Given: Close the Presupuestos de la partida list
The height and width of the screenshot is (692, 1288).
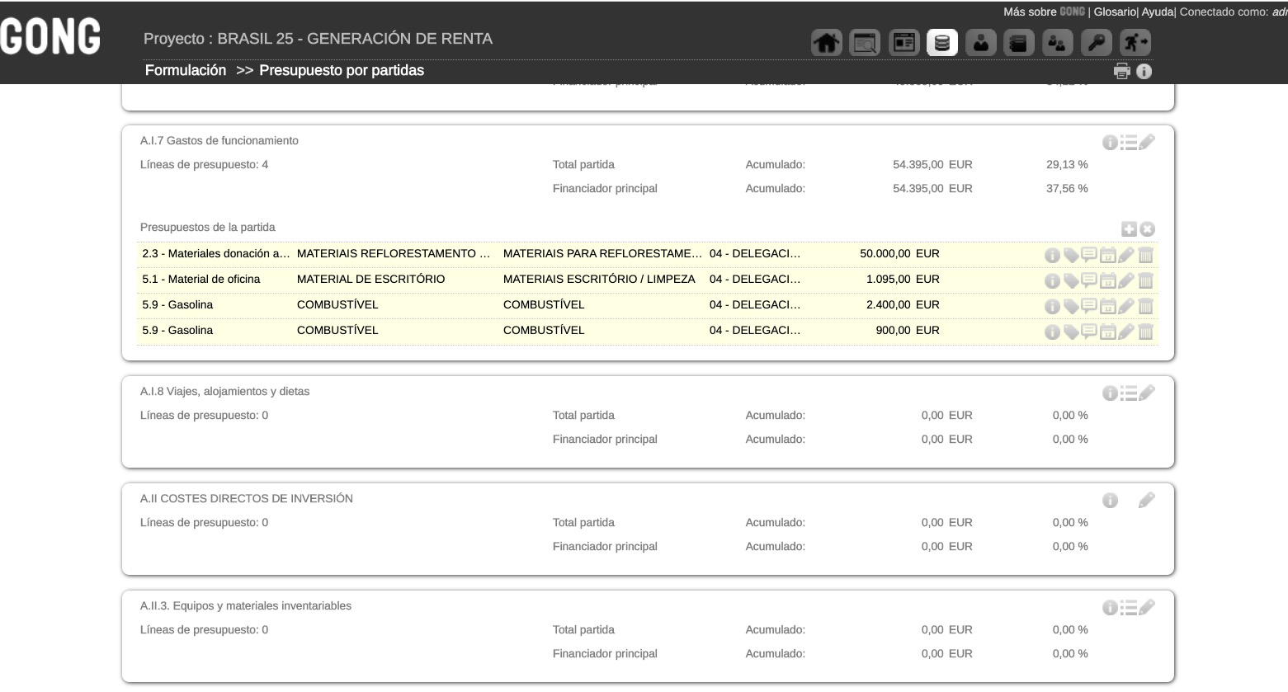Looking at the screenshot, I should (x=1148, y=229).
